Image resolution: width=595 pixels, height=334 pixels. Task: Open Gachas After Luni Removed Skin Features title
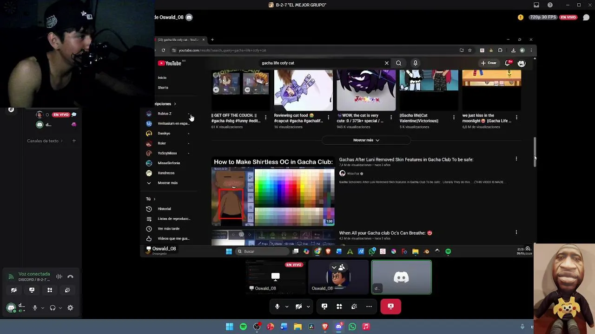(x=406, y=160)
